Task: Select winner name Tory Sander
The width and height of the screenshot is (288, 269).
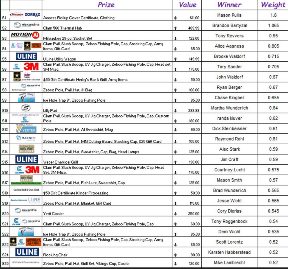Action: 229,67
